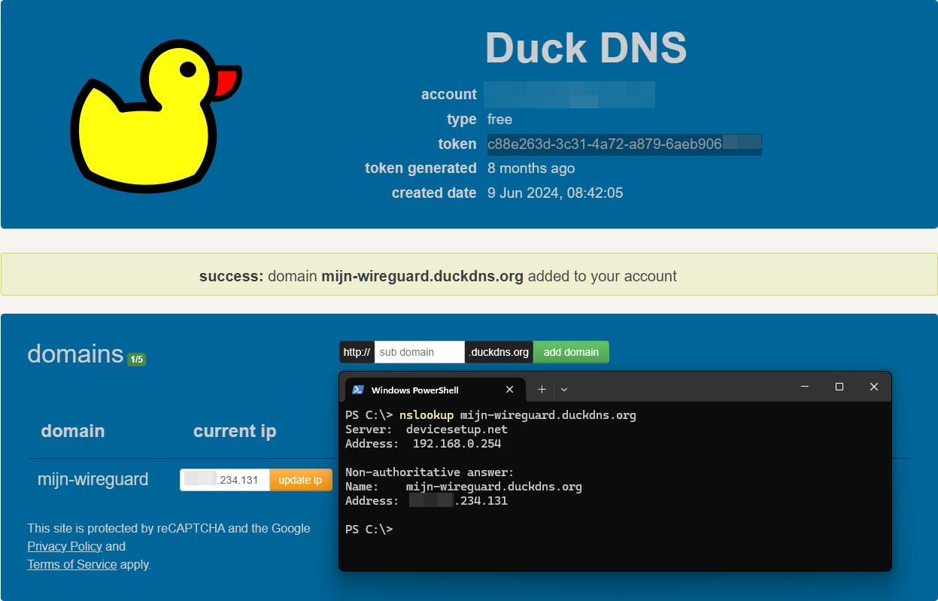Click the final PS C:\> prompt

[369, 530]
